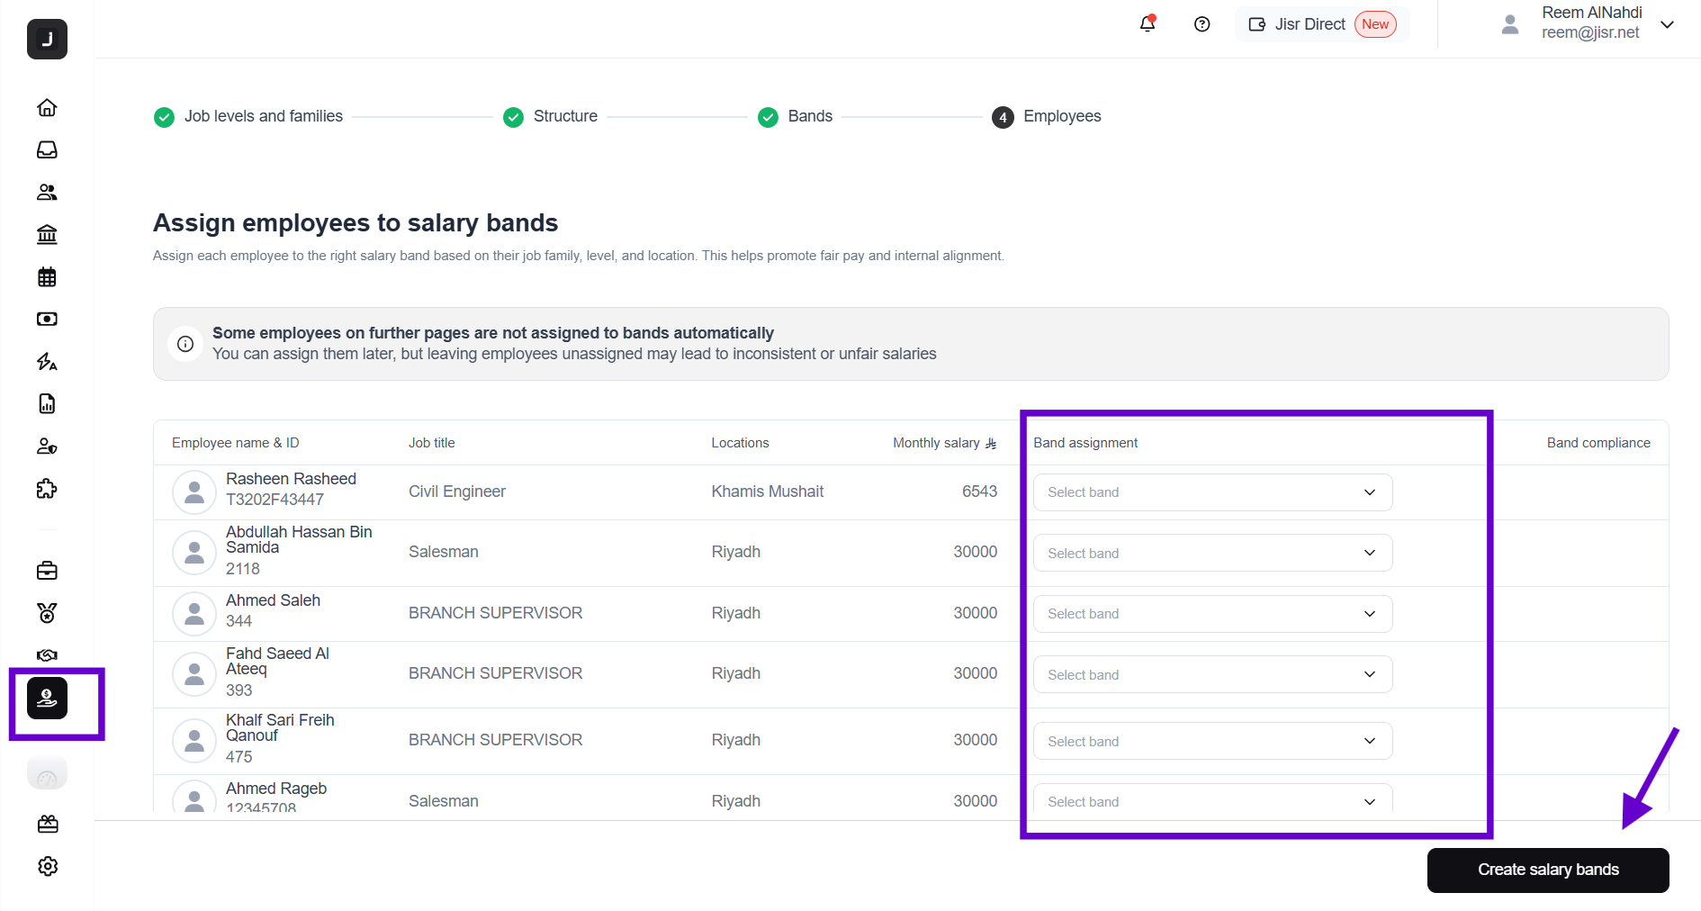This screenshot has width=1701, height=911.
Task: Open the employees people icon in sidebar
Action: click(47, 192)
